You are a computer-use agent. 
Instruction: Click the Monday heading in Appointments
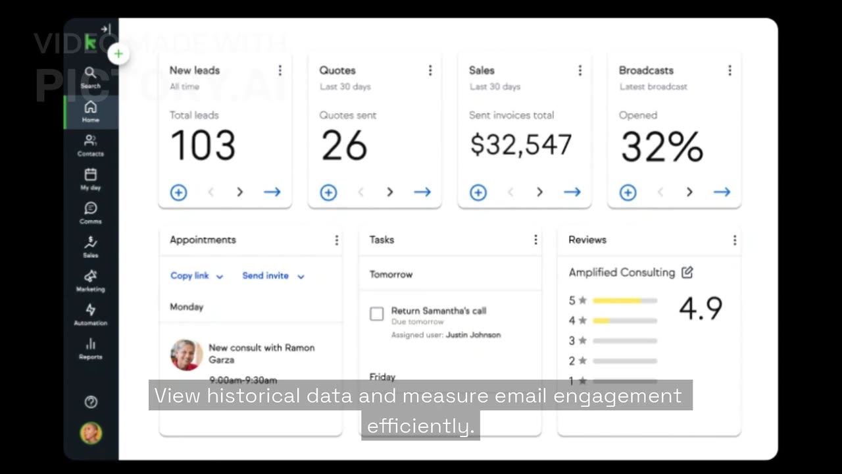(x=186, y=307)
